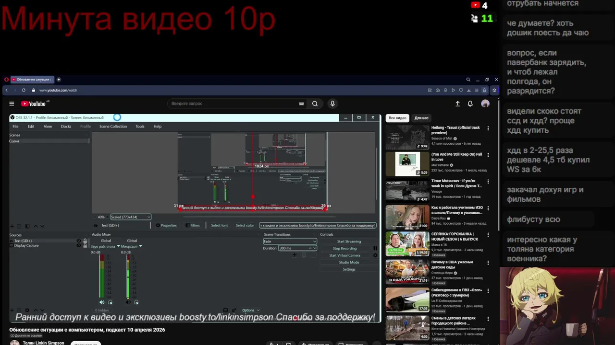Click Stop Recording in OBS
This screenshot has width=615, height=345.
[x=344, y=248]
